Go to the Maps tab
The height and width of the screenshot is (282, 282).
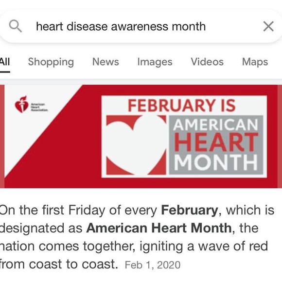tap(255, 62)
